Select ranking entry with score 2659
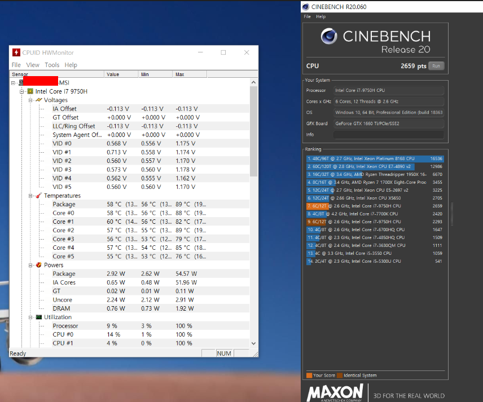Viewport: 483px width, 402px height. tap(375, 206)
